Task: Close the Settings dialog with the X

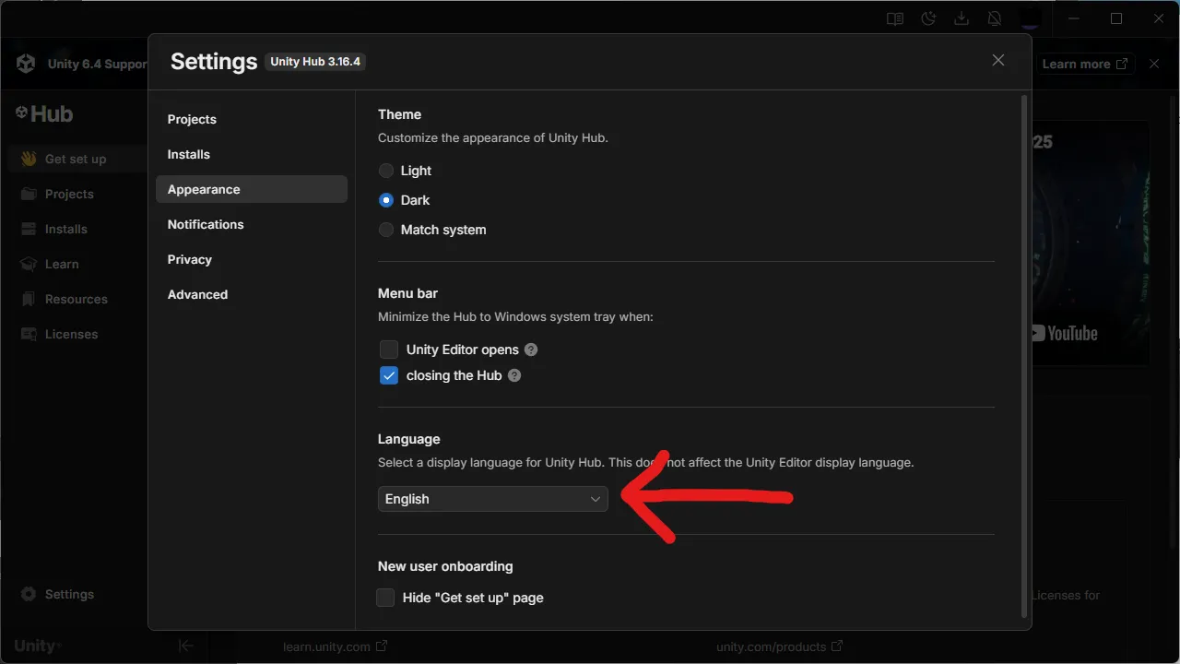Action: click(997, 60)
